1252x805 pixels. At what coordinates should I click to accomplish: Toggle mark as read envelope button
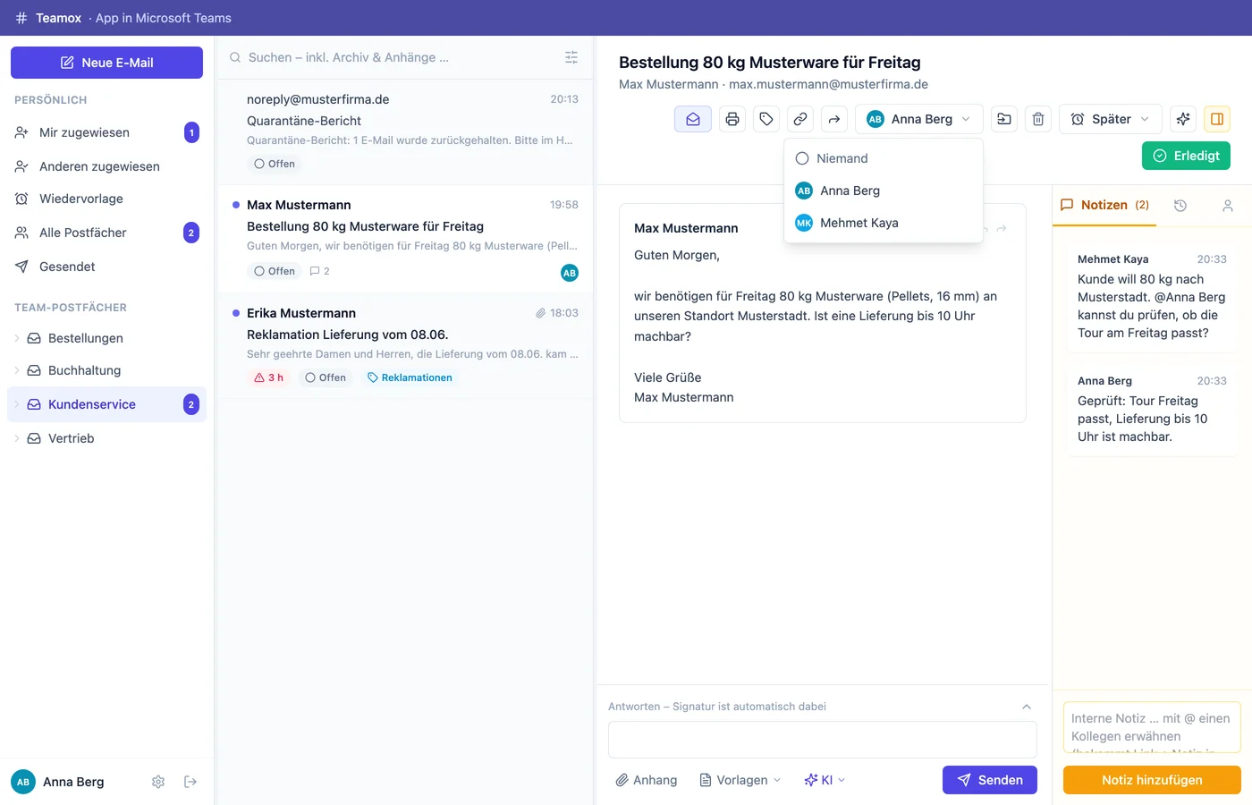click(693, 119)
